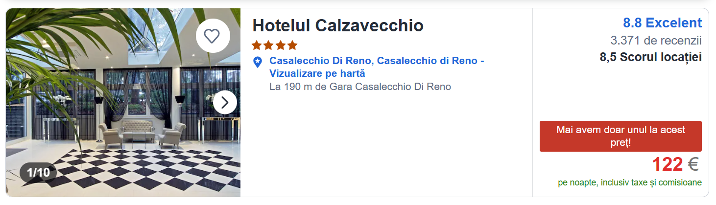Click the blue map pin icon
This screenshot has width=716, height=205.
(258, 62)
